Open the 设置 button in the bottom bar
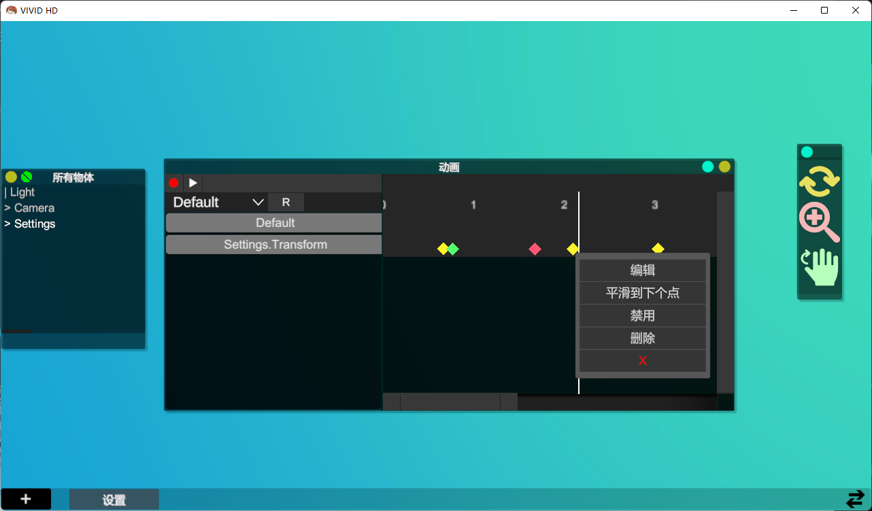This screenshot has width=872, height=511. coord(114,499)
